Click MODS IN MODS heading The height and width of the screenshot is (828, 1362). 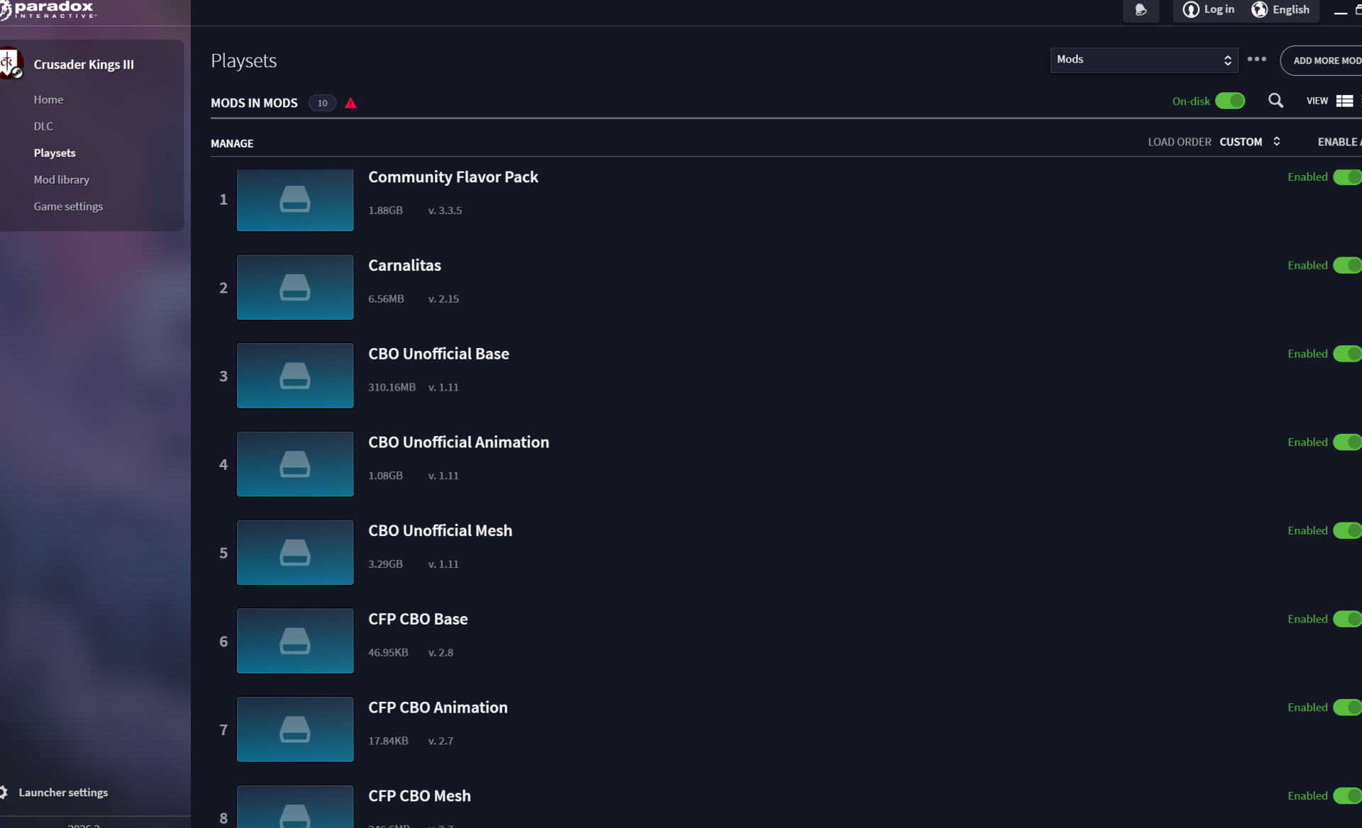click(x=254, y=103)
